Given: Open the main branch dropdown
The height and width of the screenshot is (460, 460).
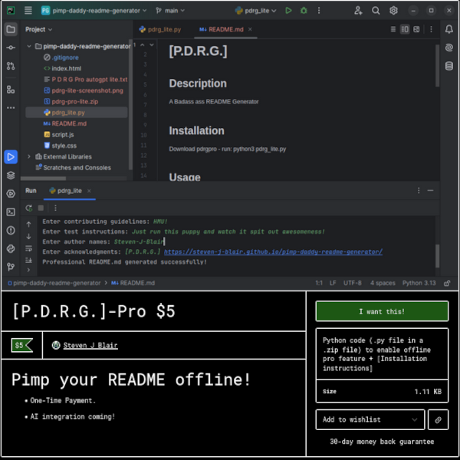Looking at the screenshot, I should (x=170, y=11).
